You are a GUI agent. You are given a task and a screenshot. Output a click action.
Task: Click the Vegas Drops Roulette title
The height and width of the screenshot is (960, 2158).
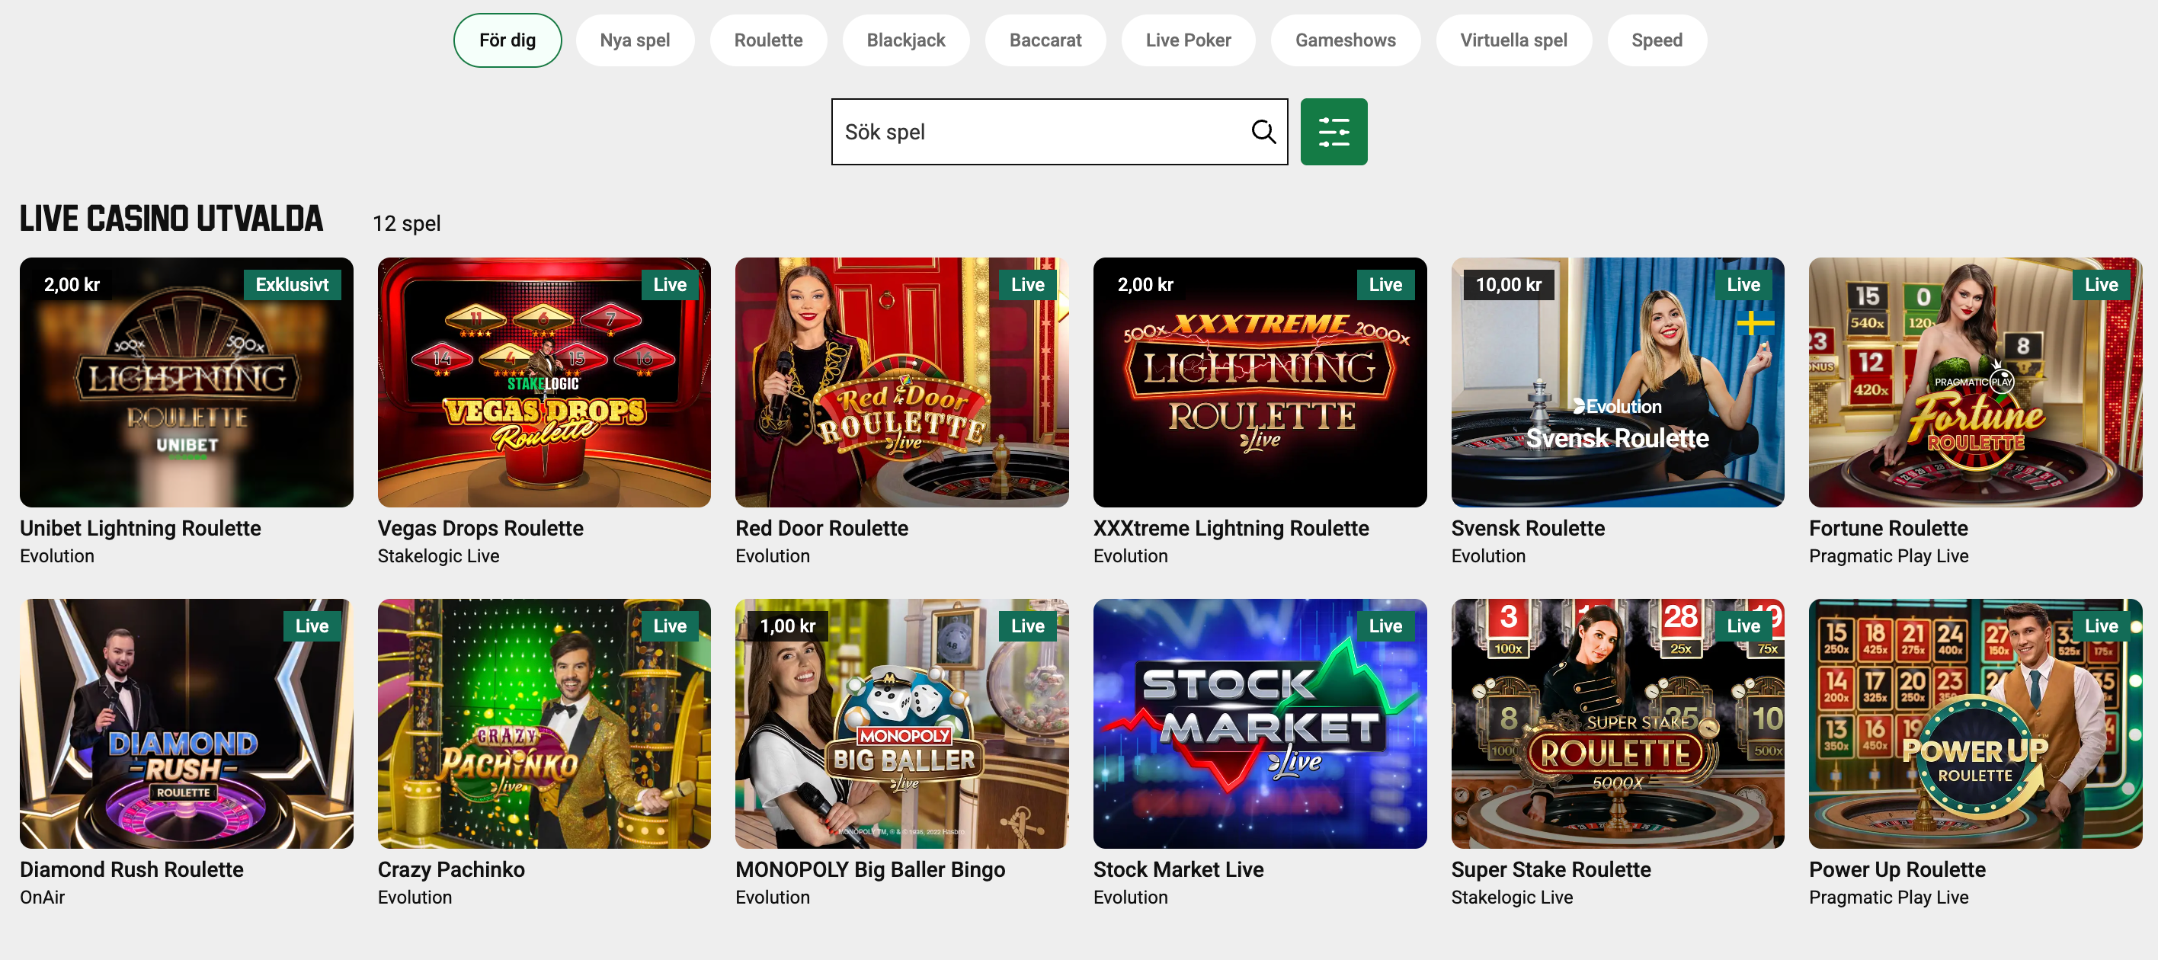pyautogui.click(x=480, y=529)
